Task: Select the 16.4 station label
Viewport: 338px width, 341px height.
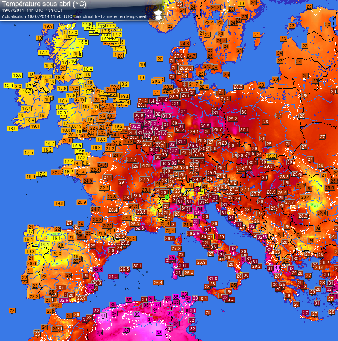Action: (88, 69)
